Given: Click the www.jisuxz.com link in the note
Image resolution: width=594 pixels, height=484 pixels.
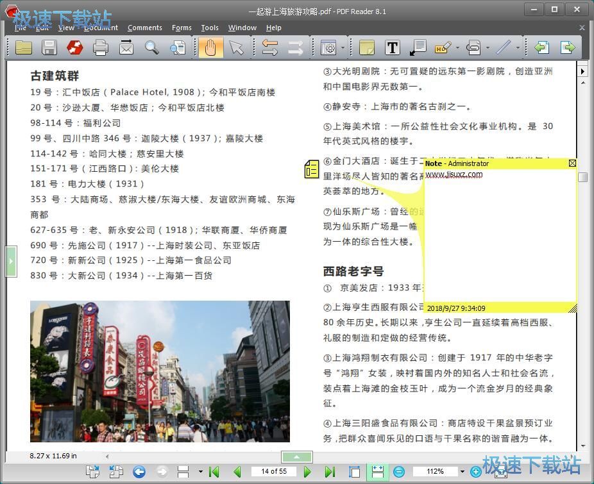Looking at the screenshot, I should [x=454, y=174].
